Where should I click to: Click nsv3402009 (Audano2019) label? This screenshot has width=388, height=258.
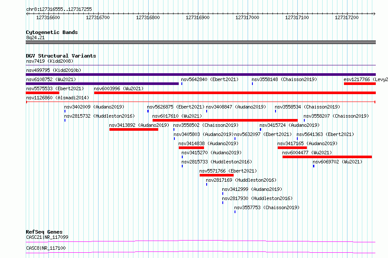[94, 107]
